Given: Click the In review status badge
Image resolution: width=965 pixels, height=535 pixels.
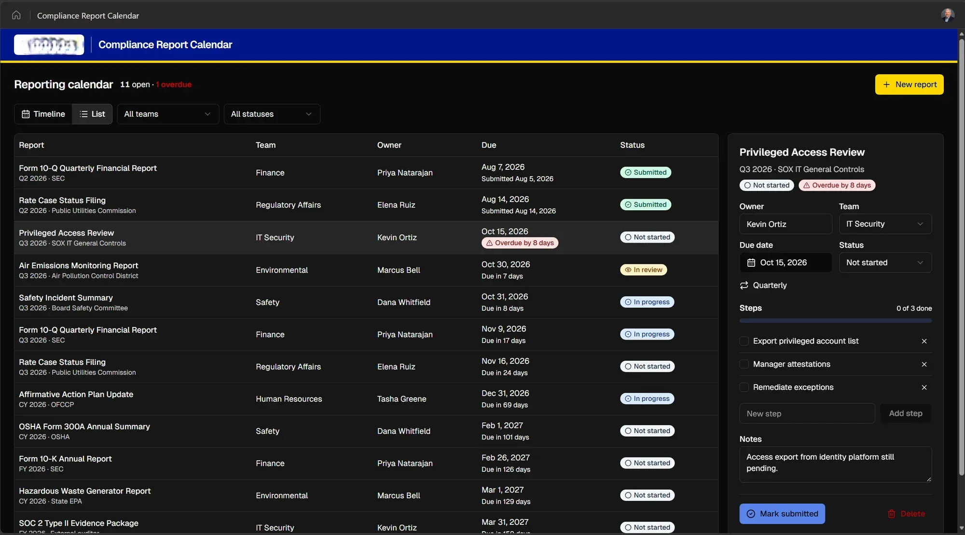Looking at the screenshot, I should point(643,270).
